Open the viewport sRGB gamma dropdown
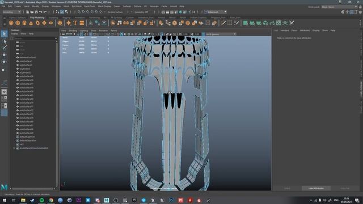363x204 pixels. (x=221, y=34)
